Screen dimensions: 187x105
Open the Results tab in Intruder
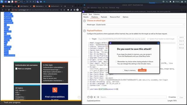(86, 17)
